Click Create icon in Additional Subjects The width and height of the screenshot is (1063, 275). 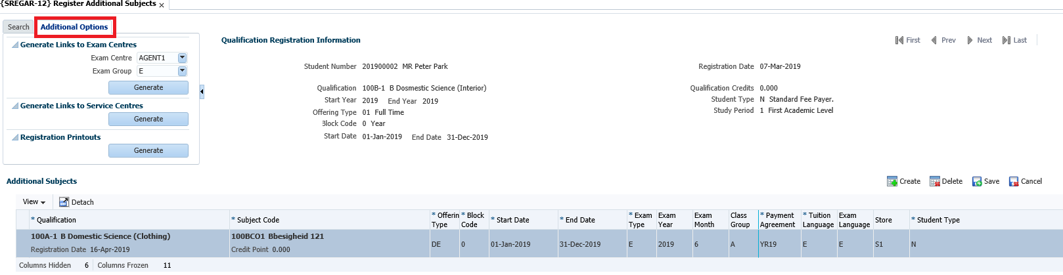click(x=892, y=181)
